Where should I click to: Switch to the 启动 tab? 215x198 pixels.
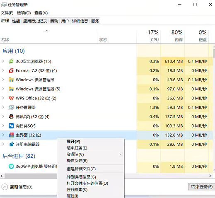pos(54,21)
